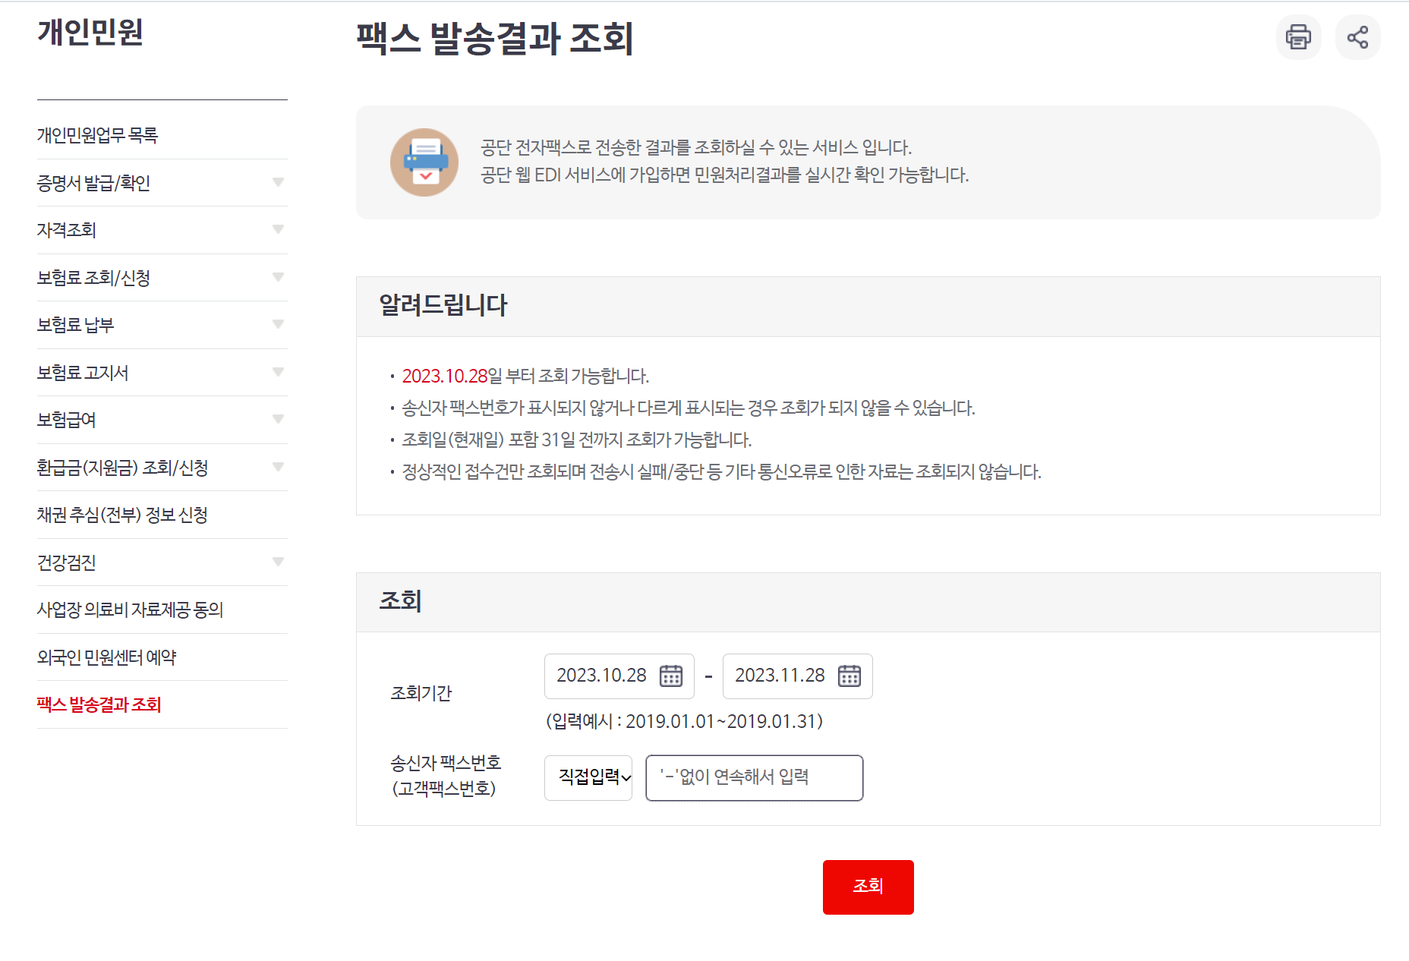Expand the 환급금(지원금) 조회/신청 section
This screenshot has height=961, width=1409.
(x=278, y=467)
